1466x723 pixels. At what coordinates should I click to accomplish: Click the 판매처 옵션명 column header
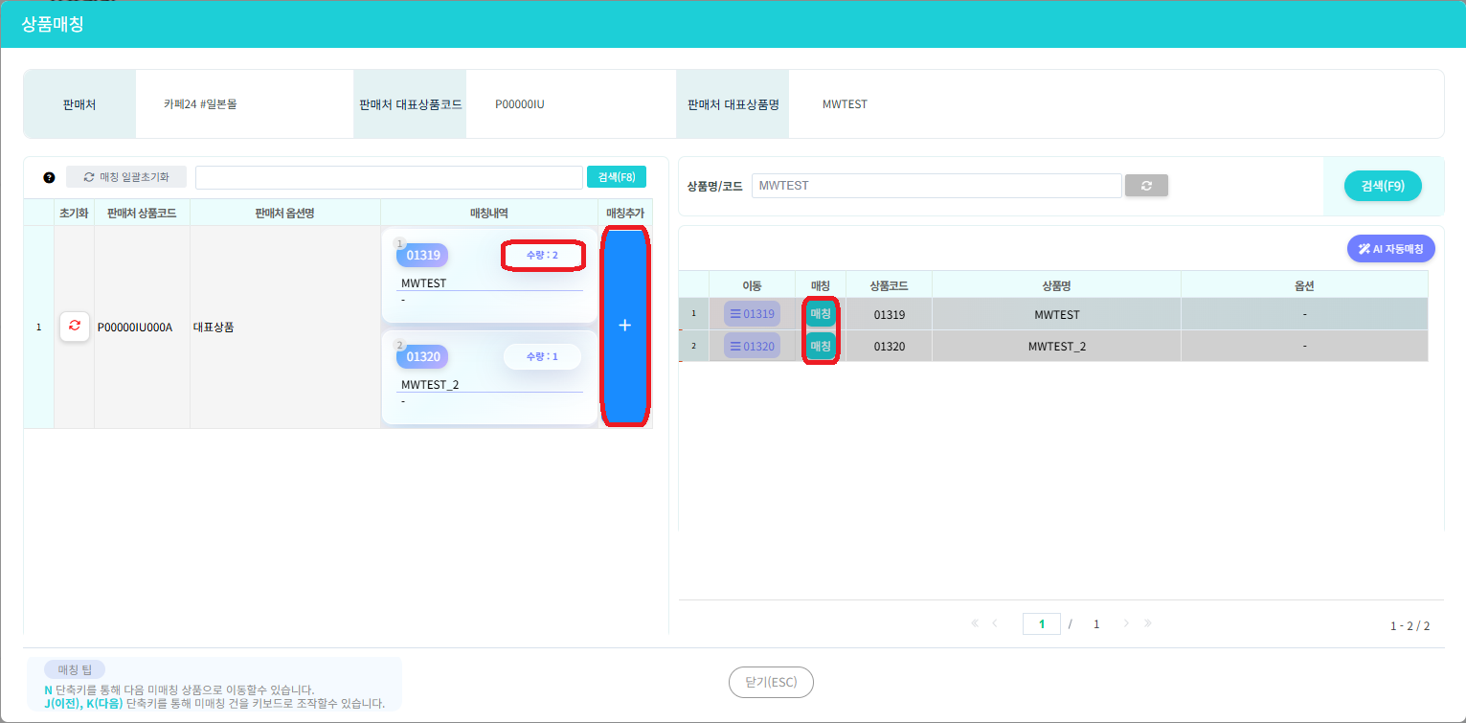pyautogui.click(x=285, y=213)
